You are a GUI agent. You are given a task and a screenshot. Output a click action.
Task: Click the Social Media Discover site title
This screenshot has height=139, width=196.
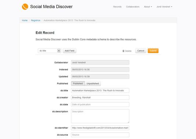pos(51,7)
